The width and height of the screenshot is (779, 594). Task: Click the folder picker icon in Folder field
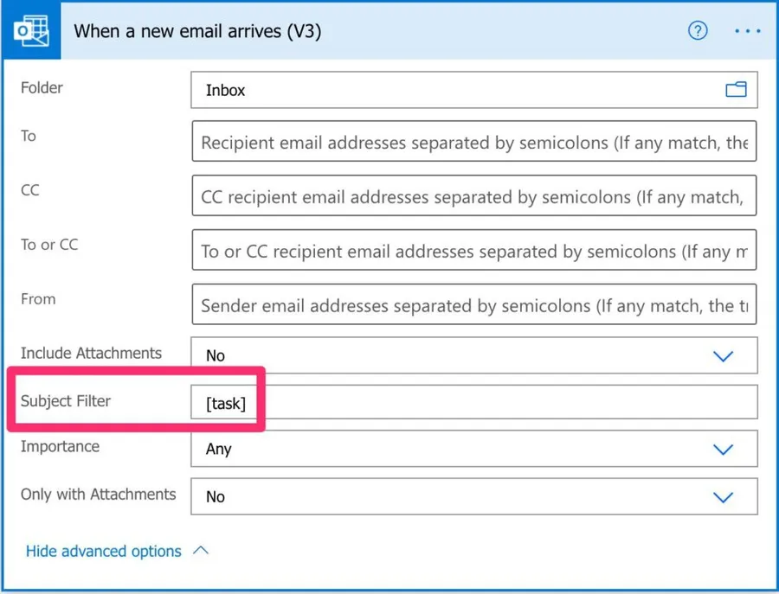[x=736, y=90]
